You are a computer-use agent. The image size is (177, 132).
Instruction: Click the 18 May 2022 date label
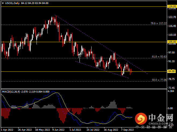tap(42, 130)
